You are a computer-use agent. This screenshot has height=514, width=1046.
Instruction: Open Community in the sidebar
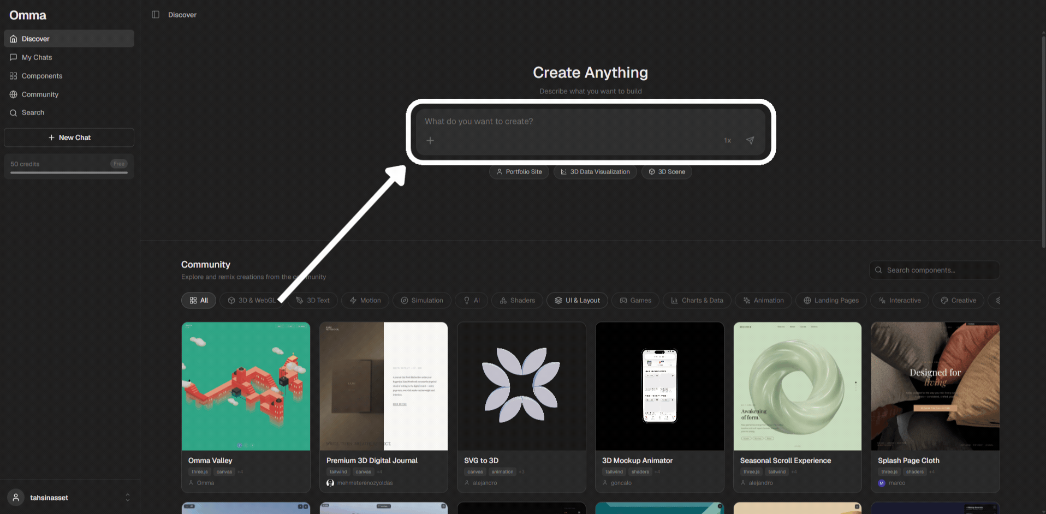coord(69,94)
